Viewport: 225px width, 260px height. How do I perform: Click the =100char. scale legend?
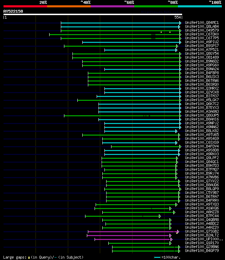(x=167, y=257)
